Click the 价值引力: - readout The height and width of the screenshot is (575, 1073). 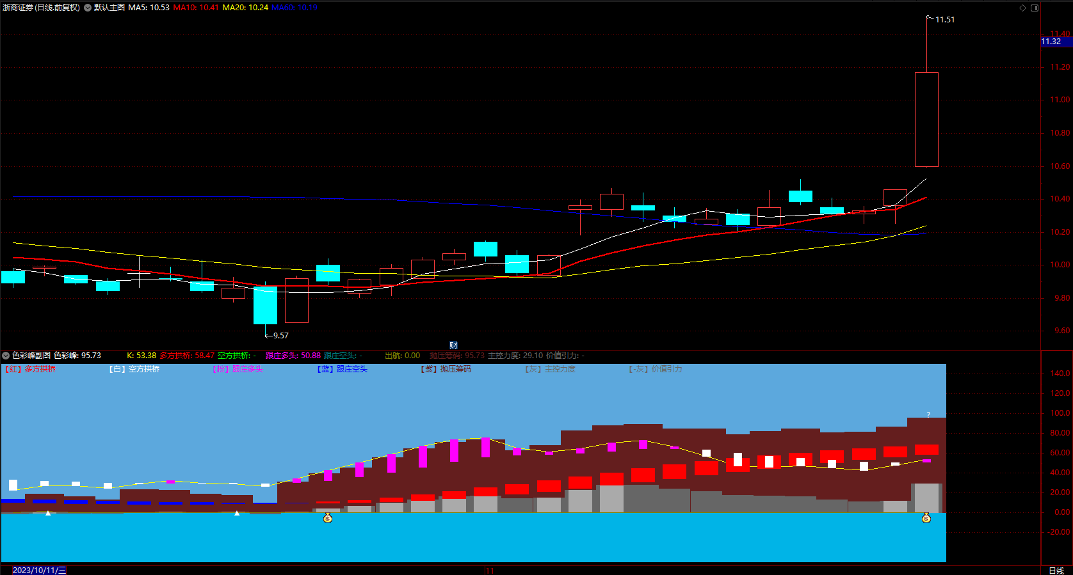point(565,356)
